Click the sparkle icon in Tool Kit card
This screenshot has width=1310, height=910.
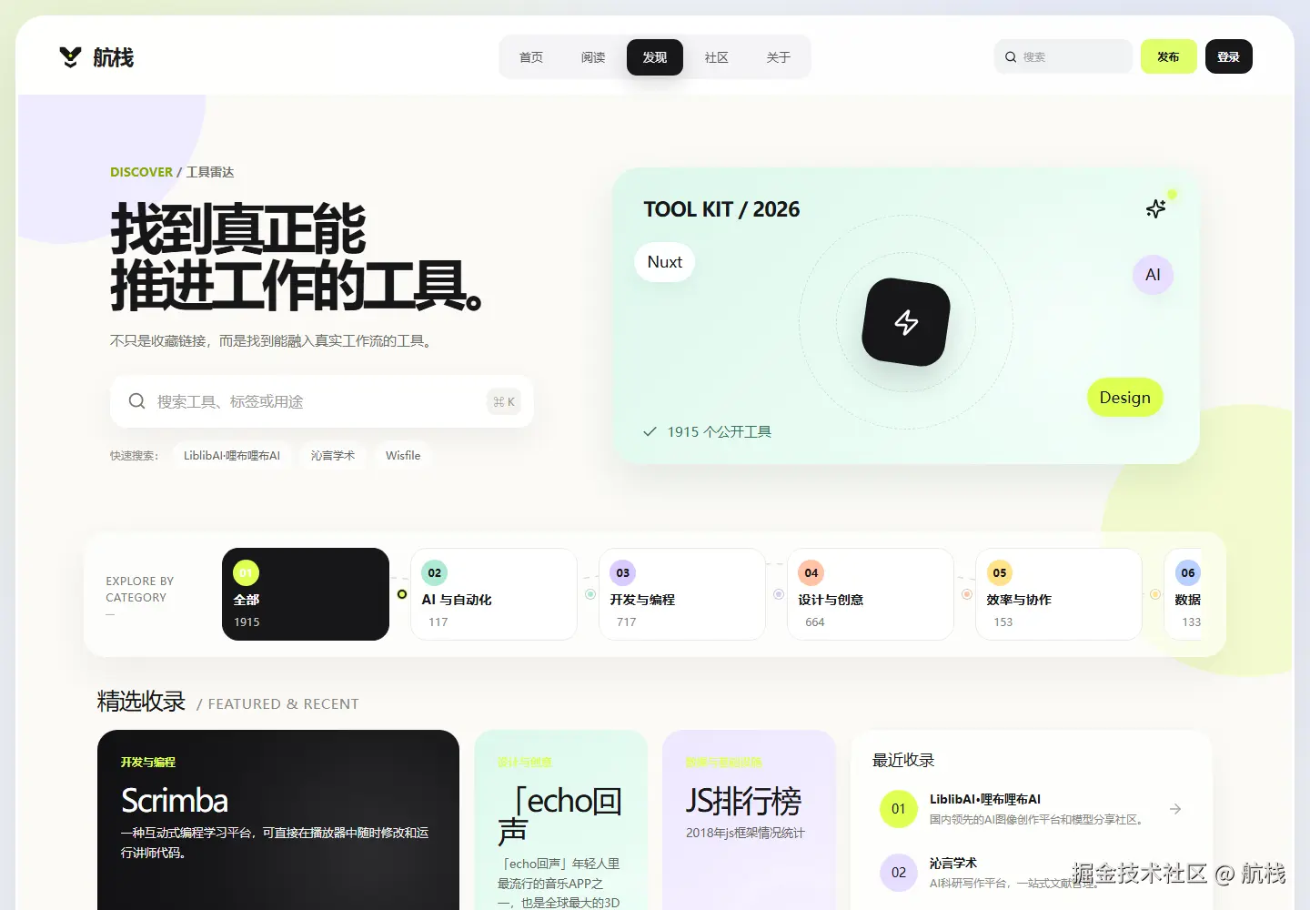pyautogui.click(x=1155, y=209)
